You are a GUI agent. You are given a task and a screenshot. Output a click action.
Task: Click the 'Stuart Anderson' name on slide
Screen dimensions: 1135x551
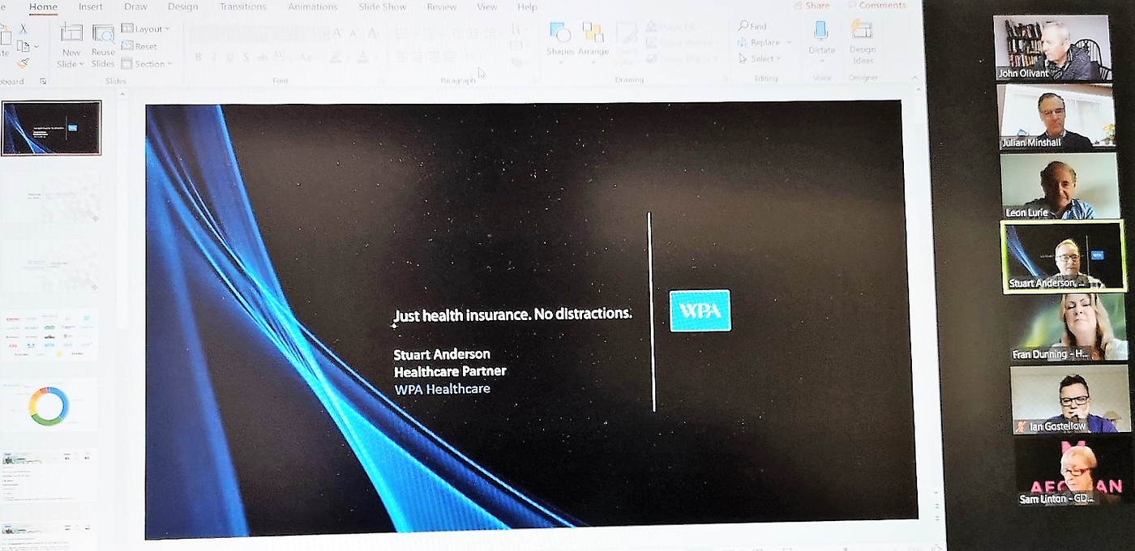442,354
